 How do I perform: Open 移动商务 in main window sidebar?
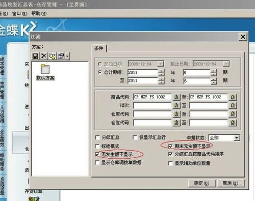tap(3, 162)
